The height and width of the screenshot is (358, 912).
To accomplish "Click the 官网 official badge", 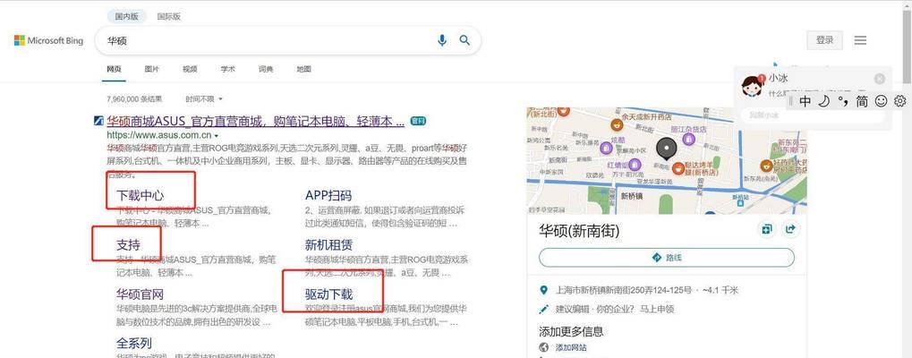I will (418, 121).
